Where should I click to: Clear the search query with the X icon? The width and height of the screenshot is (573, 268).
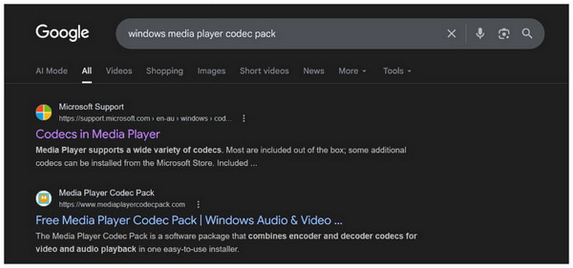[452, 34]
